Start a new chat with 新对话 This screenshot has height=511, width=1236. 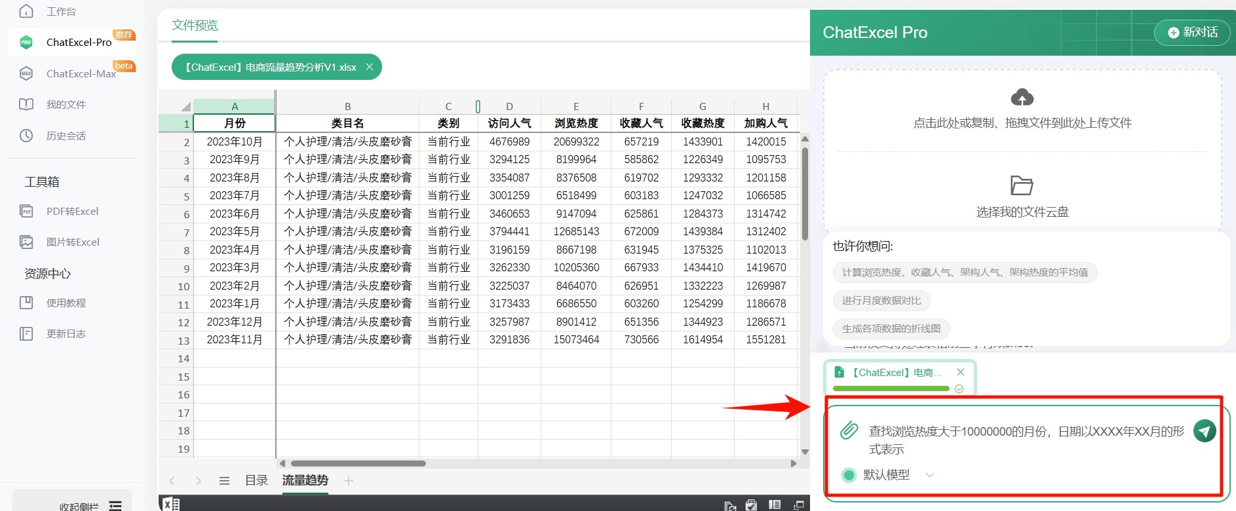coord(1193,32)
